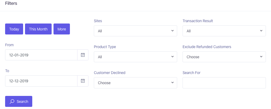Focus the From date field 12-01-2019
271x109 pixels.
coord(41,55)
